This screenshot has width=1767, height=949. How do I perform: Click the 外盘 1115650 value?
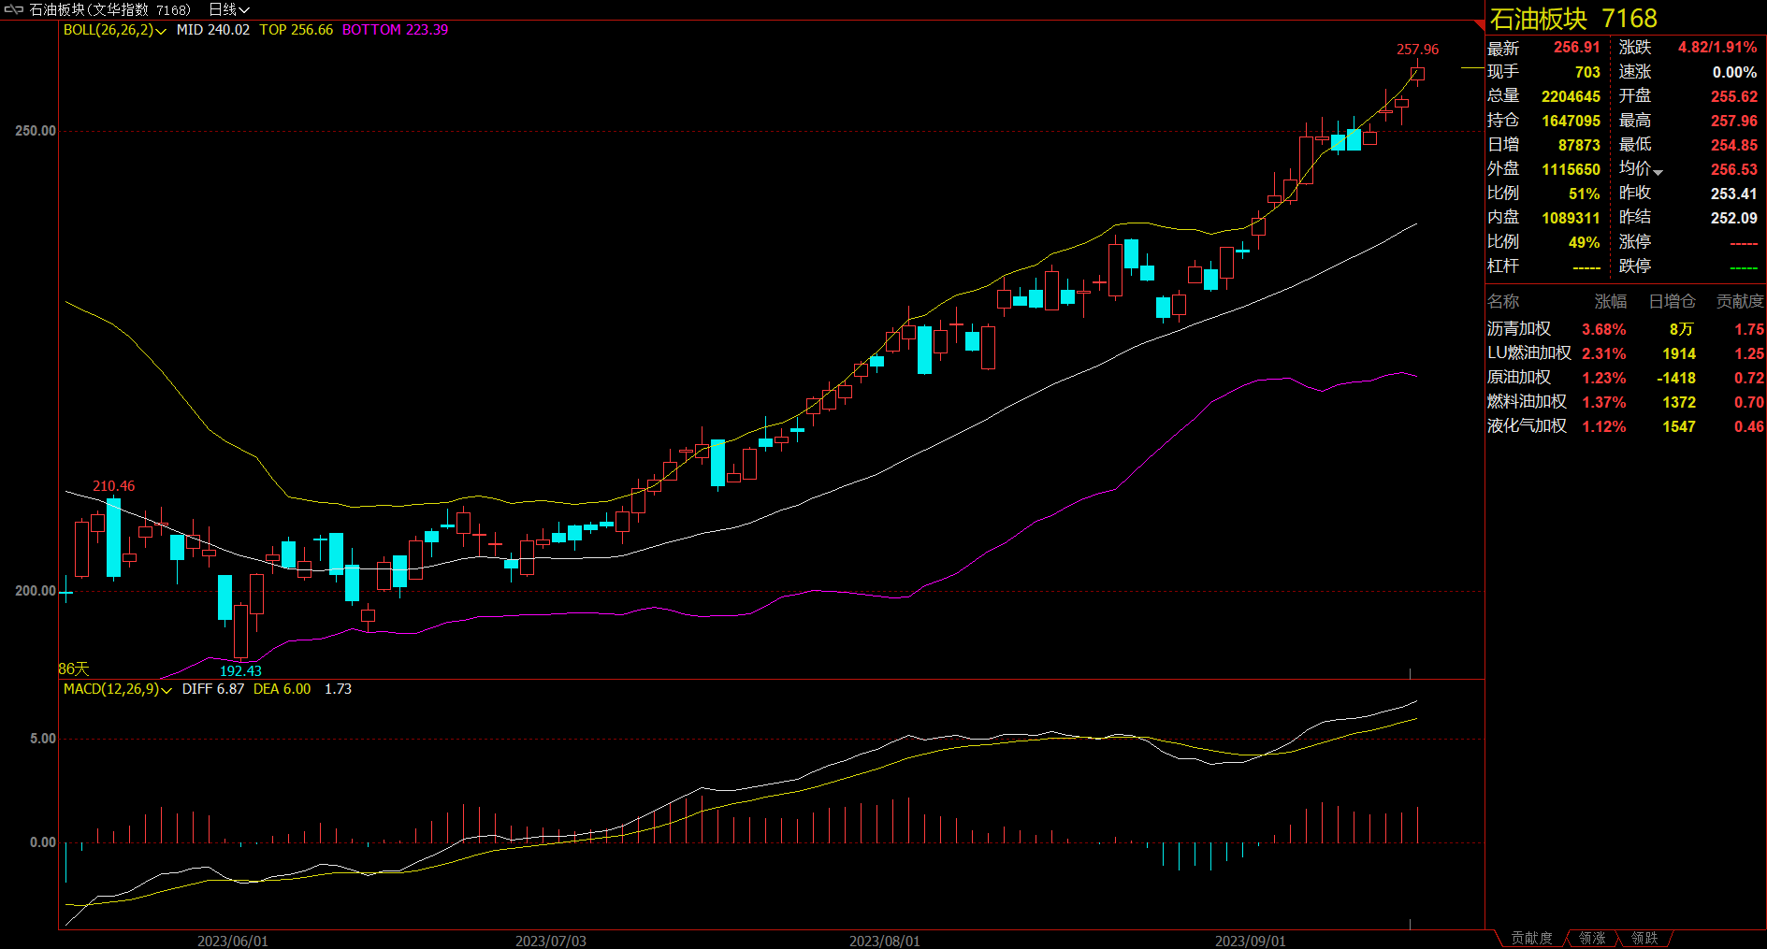coord(1571,169)
